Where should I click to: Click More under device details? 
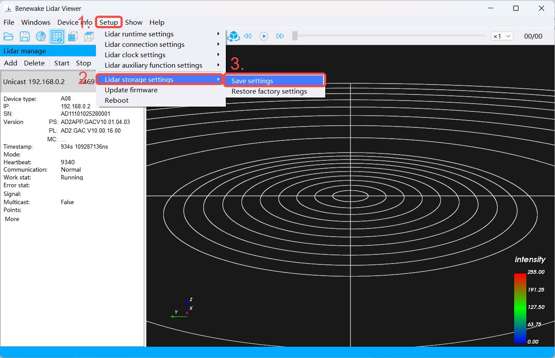pos(12,219)
